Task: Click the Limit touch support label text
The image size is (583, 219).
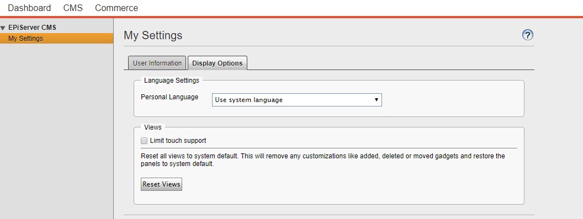Action: [x=178, y=141]
